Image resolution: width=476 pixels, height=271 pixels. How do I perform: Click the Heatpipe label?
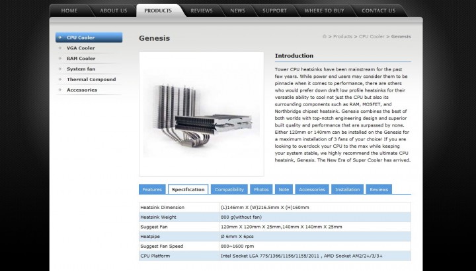150,237
